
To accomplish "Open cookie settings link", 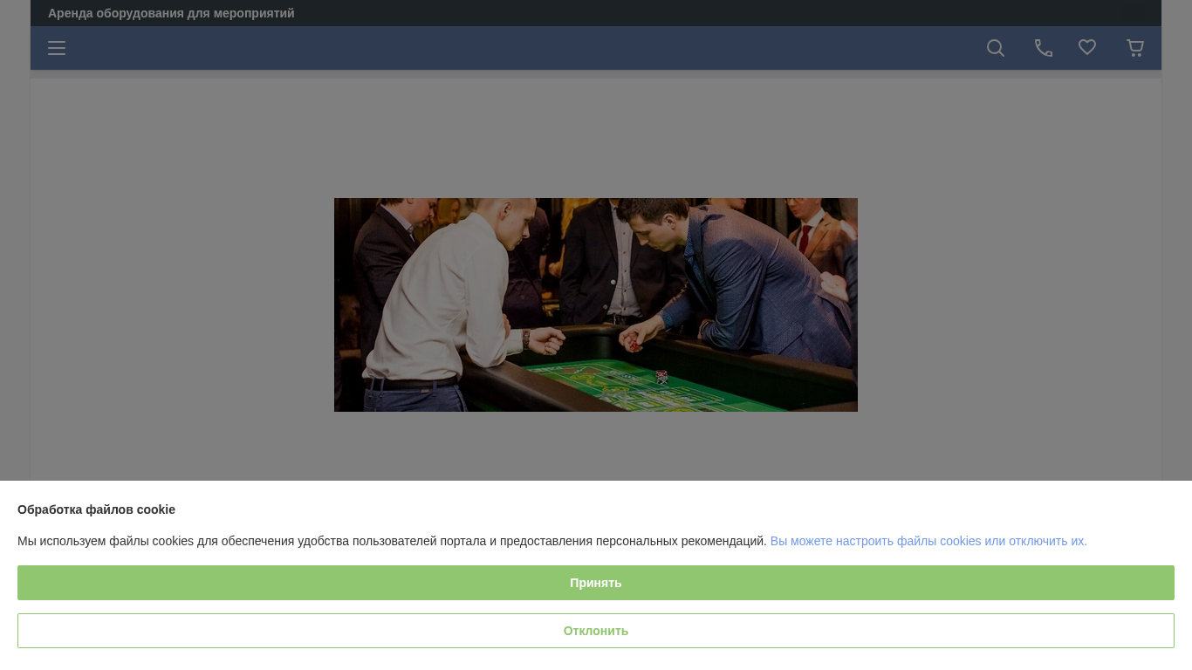I will [928, 541].
